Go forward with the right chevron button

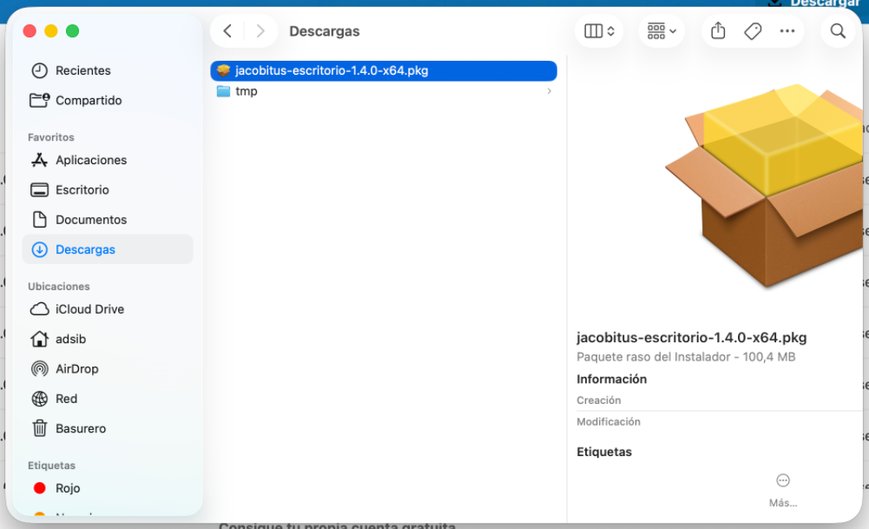click(260, 31)
